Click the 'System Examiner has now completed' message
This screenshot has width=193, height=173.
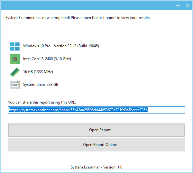coord(78,18)
